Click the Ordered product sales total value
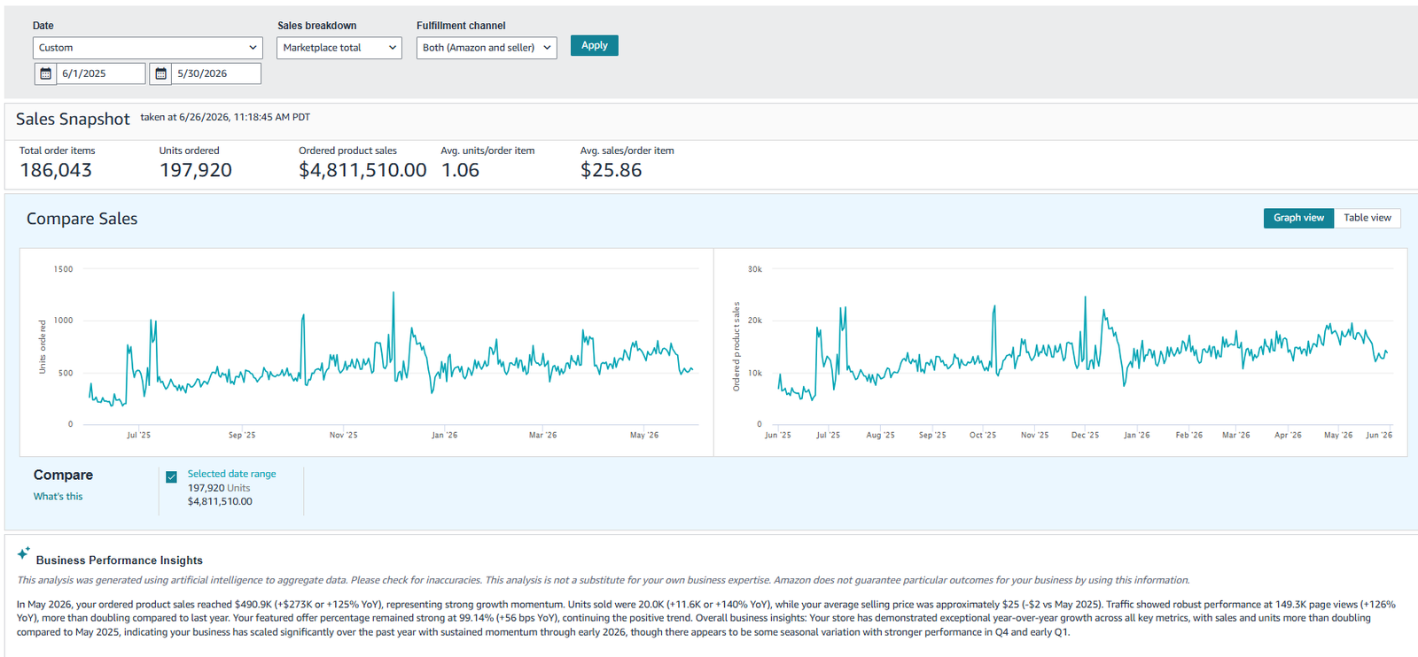This screenshot has height=657, width=1418. 362,170
